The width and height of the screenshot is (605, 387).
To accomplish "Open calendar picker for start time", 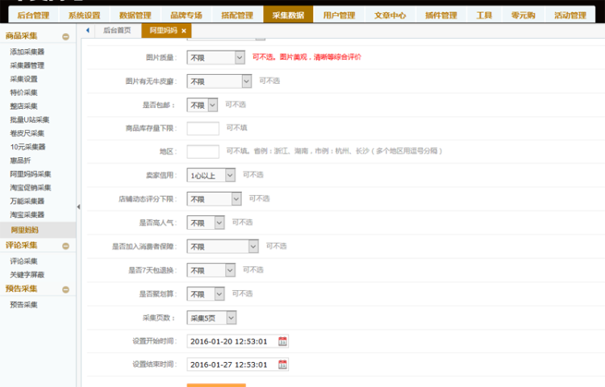I will click(x=282, y=341).
